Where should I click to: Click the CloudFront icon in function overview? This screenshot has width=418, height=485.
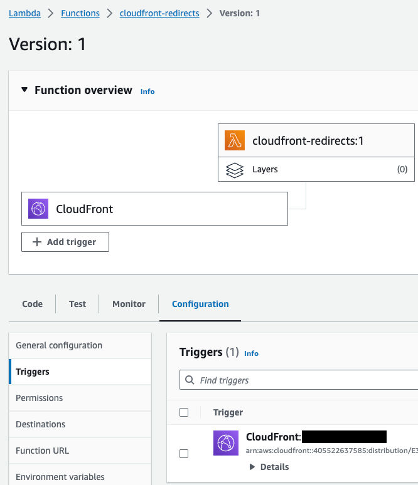pyautogui.click(x=38, y=209)
